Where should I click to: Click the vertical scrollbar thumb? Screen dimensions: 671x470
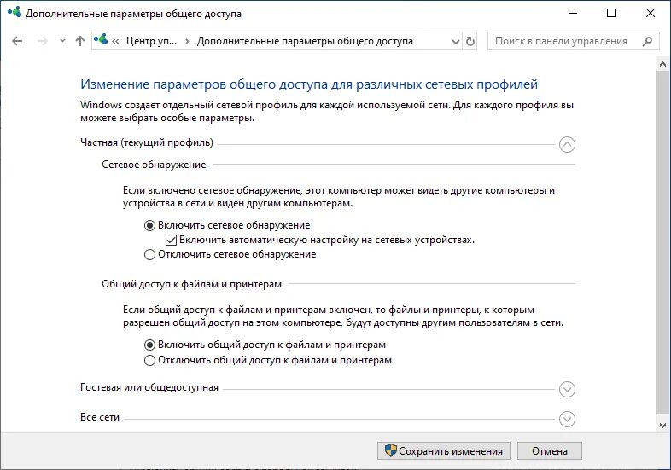662,242
